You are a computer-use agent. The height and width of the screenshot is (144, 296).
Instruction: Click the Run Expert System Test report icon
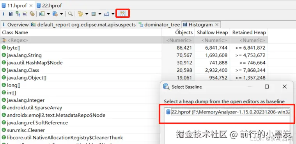(42, 14)
